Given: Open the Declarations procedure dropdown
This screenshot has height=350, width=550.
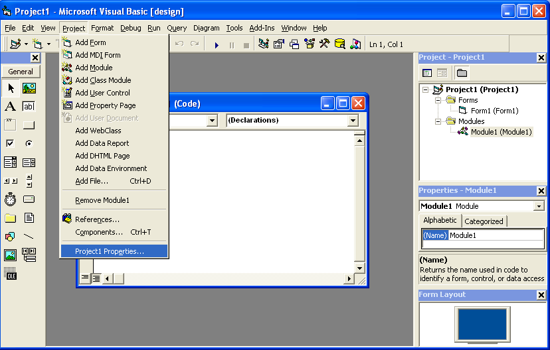Looking at the screenshot, I should 353,121.
